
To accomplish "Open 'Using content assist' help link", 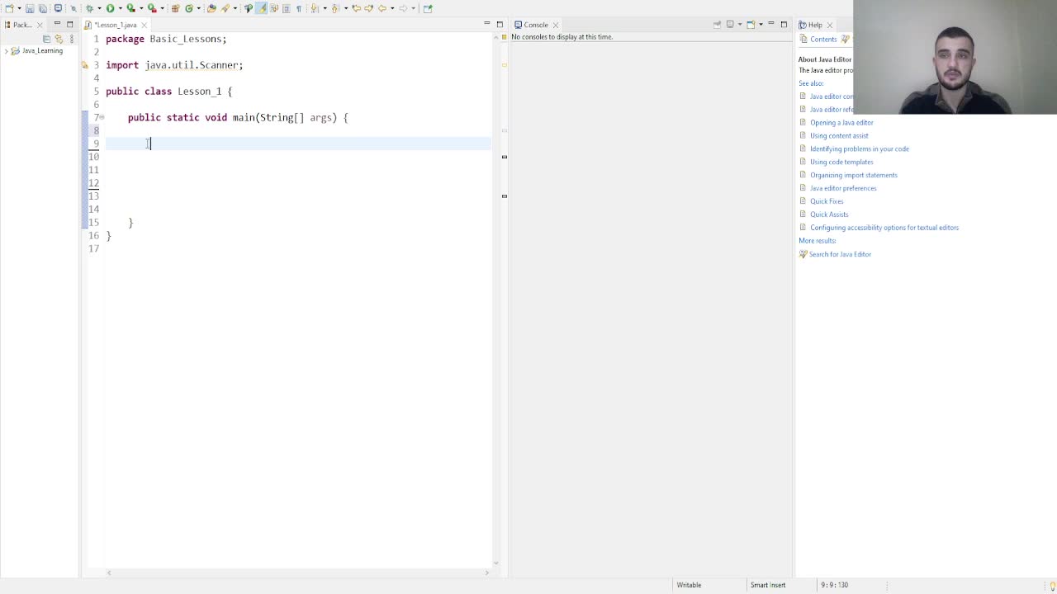I will pos(839,136).
